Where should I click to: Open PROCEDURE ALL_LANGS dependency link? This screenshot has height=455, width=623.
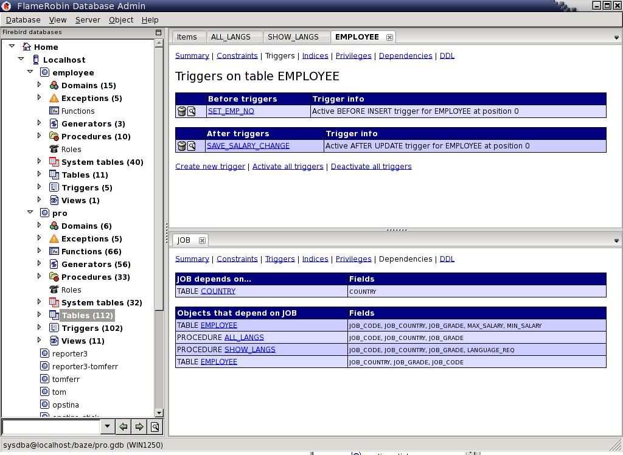pos(244,338)
